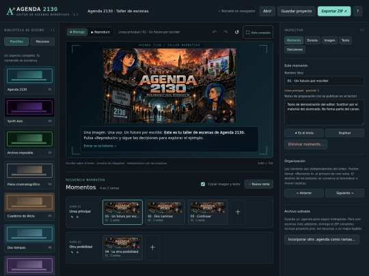Screen dimensions: 369x276
Task: Click Eliminar momento
Action: [305, 144]
